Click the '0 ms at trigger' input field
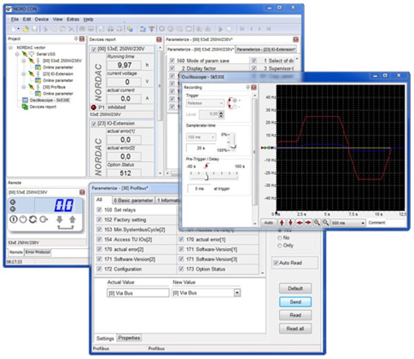 click(x=199, y=189)
